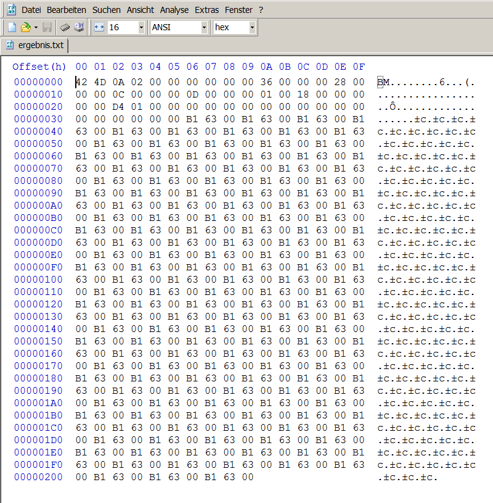Click the file icon on ergebnis.txt tab

pyautogui.click(x=10, y=46)
